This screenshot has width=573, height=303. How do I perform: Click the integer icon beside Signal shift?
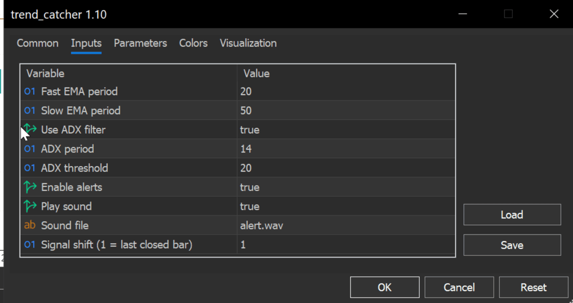point(30,245)
